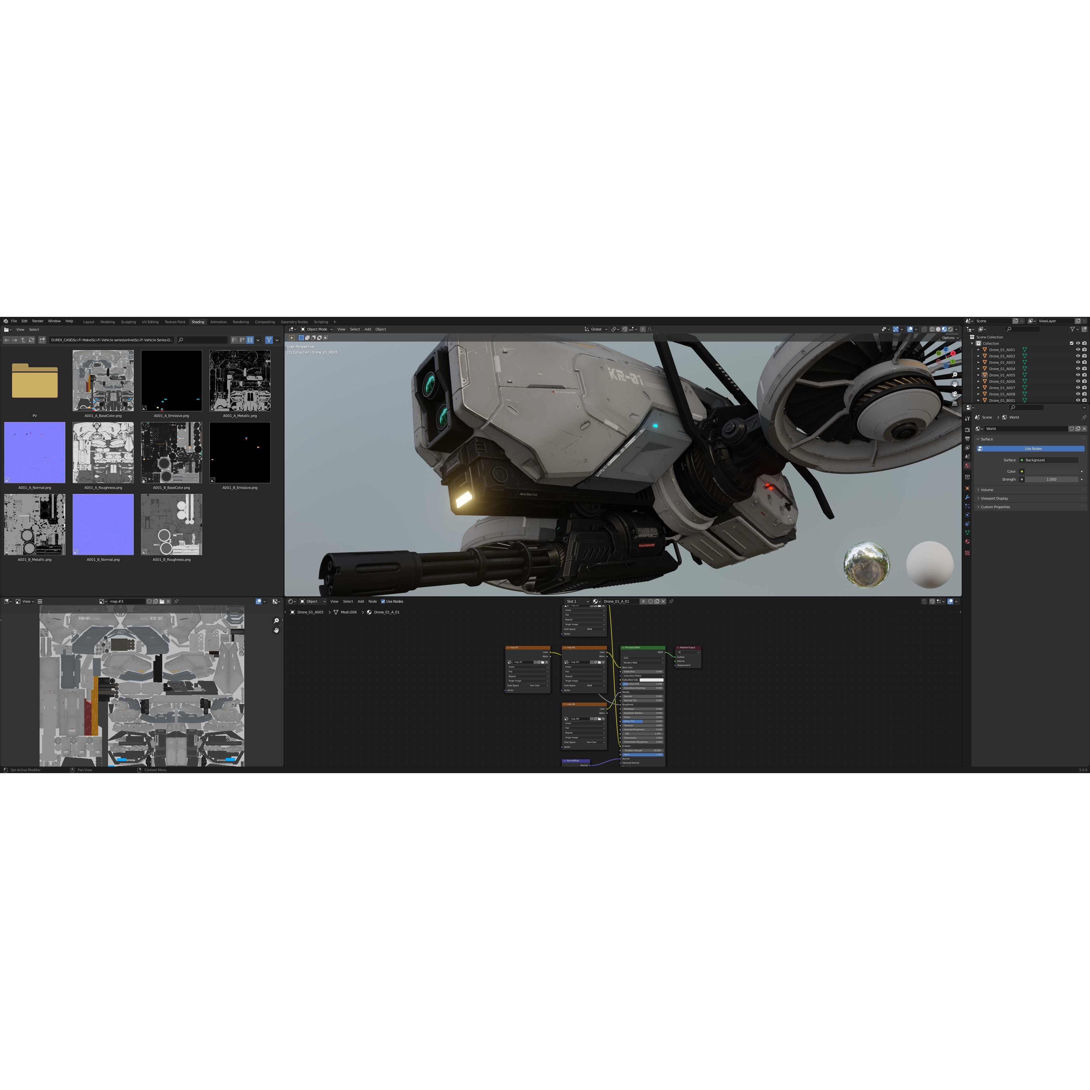Open the Object Mode dropdown
This screenshot has width=1090, height=1090.
tap(317, 329)
